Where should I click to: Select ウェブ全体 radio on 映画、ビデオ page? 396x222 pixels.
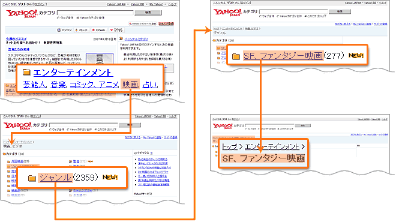[50, 130]
